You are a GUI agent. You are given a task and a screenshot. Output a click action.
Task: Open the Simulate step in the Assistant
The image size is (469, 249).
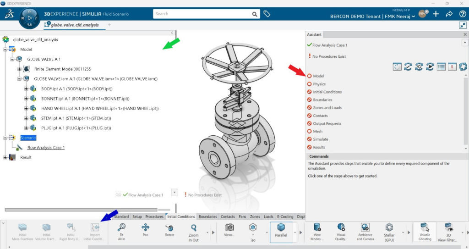[320, 139]
